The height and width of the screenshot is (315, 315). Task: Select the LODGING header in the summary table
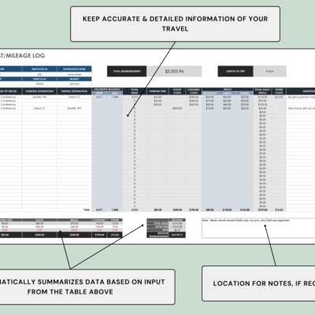point(99,220)
